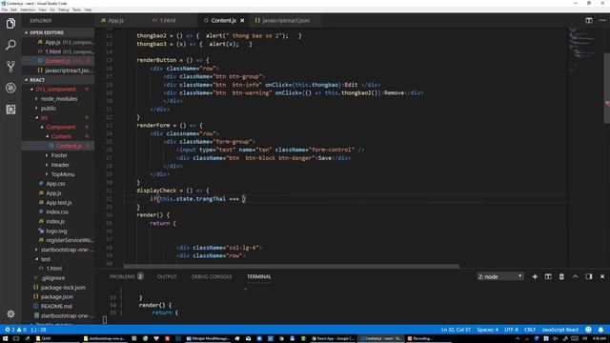Open logo.svg in the file tree
The image size is (610, 343).
tap(56, 231)
